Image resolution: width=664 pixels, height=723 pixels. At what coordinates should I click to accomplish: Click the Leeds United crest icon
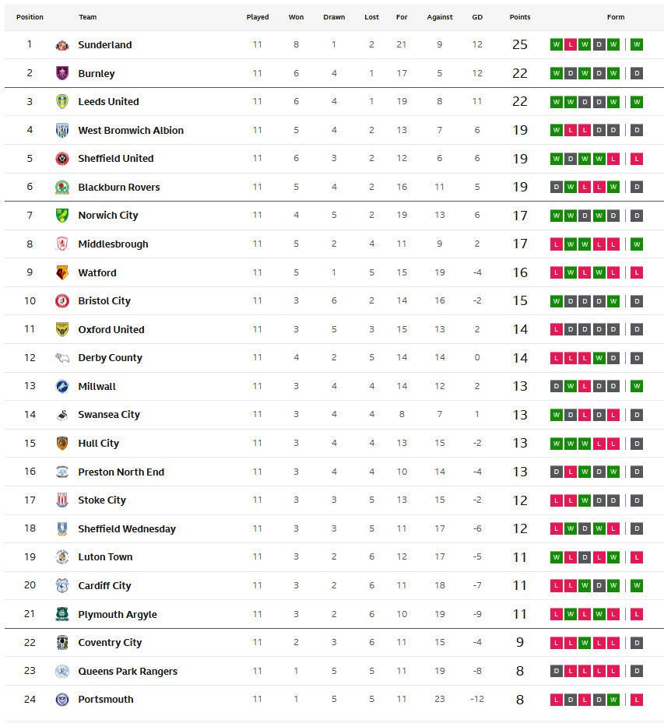coord(62,102)
